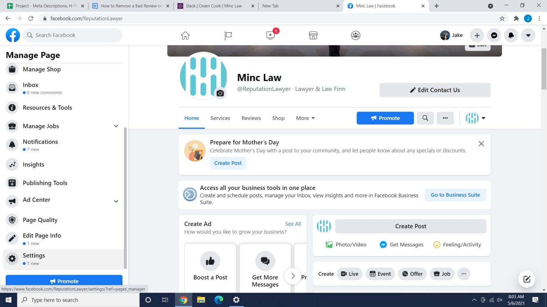Open Resources & Tools in sidebar
Viewport: 547px width, 307px height.
pyautogui.click(x=64, y=108)
